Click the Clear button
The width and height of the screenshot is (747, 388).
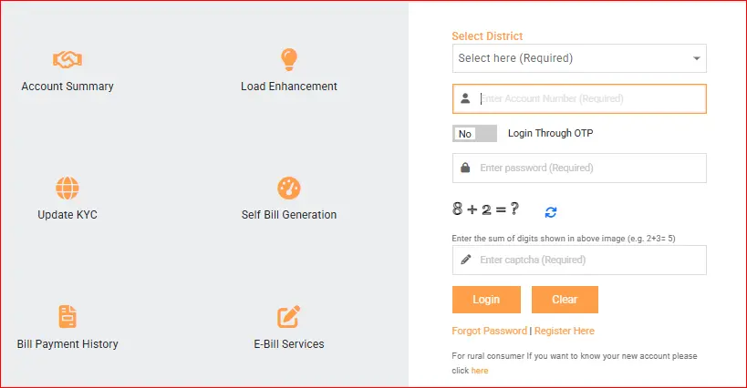[565, 300]
